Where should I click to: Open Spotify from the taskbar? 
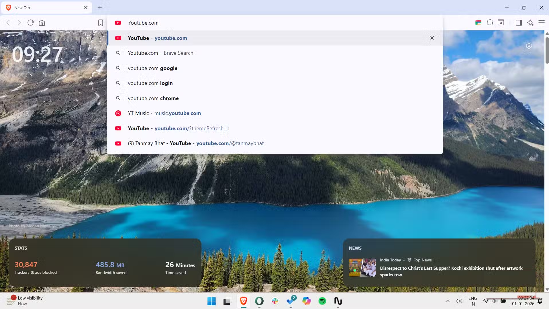click(322, 301)
